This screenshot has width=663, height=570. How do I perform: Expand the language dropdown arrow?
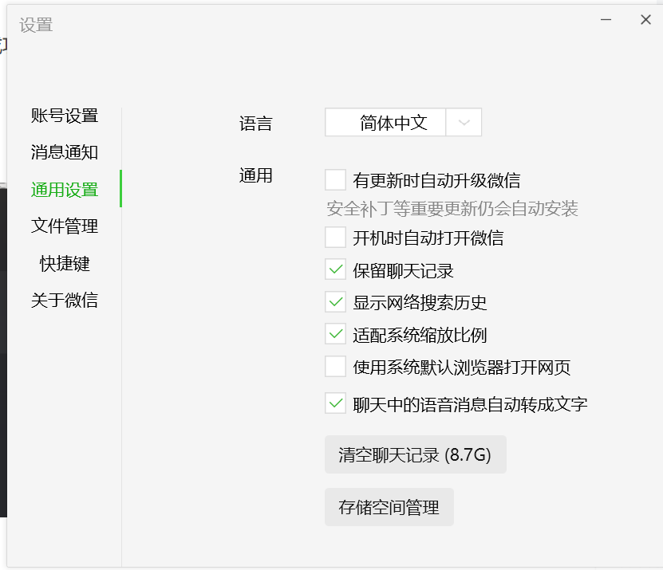coord(464,123)
